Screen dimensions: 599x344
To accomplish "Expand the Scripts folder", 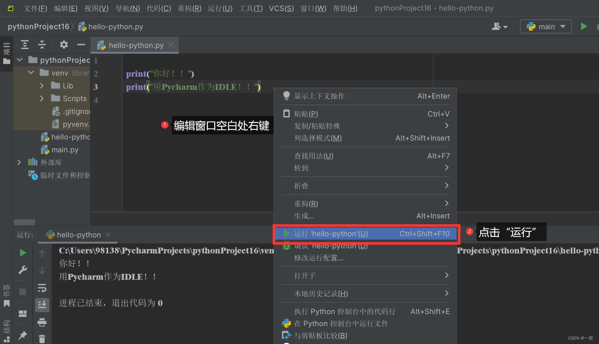I will pos(42,98).
